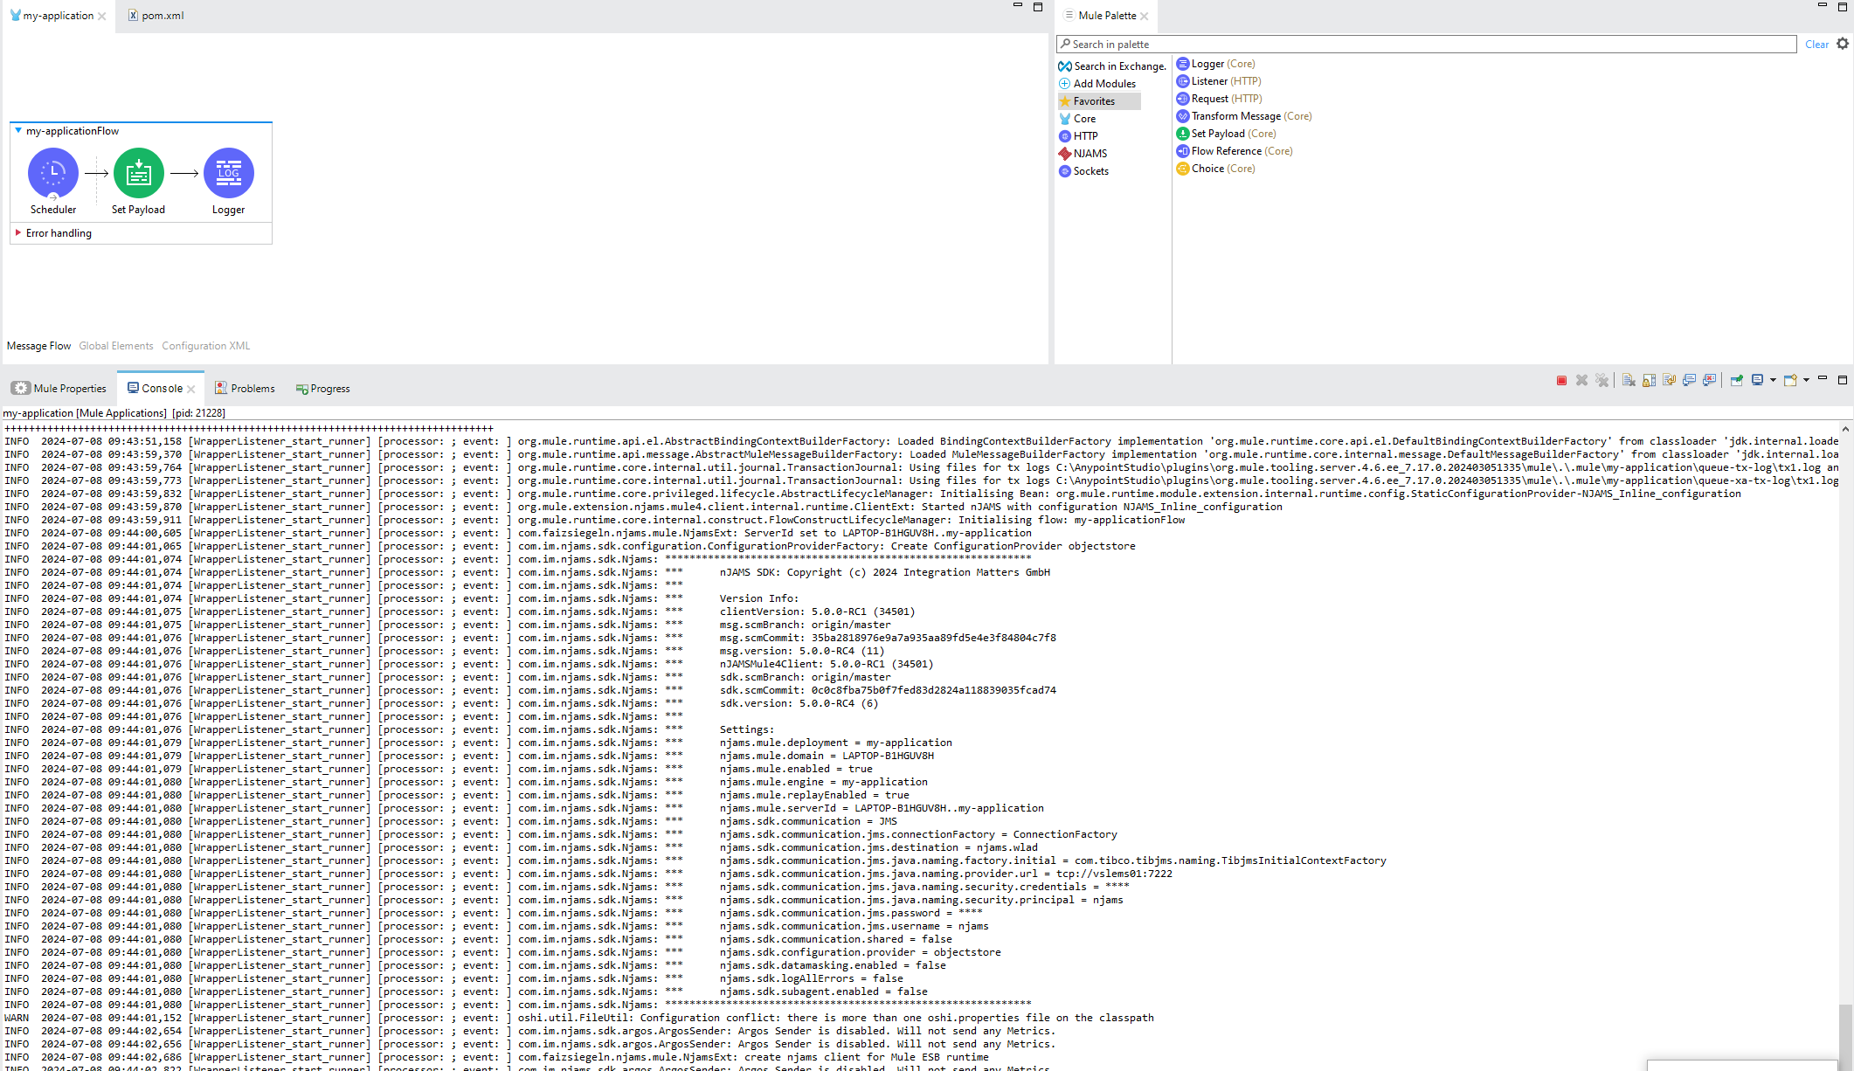This screenshot has width=1854, height=1071.
Task: Select the Mule Palette tab
Action: 1107,16
